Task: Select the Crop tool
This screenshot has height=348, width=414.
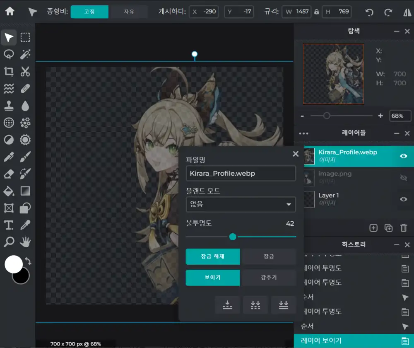Action: 9,72
